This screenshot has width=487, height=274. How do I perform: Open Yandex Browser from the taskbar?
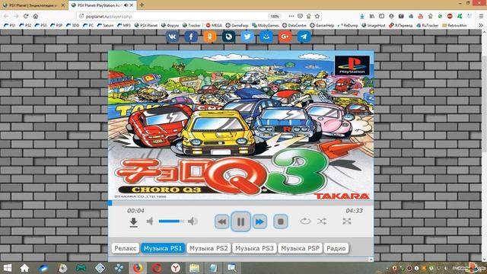point(176,268)
